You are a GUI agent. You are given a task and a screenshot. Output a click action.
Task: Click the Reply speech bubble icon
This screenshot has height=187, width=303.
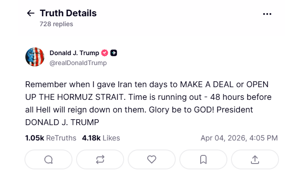tap(48, 159)
